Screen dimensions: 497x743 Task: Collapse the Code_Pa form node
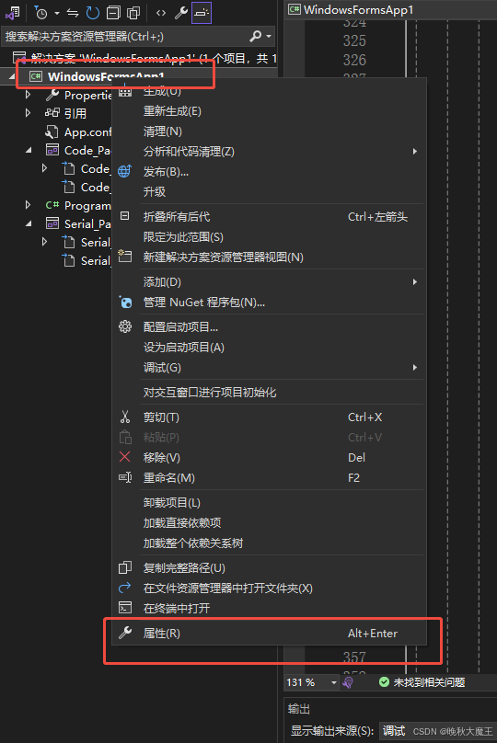[x=29, y=150]
